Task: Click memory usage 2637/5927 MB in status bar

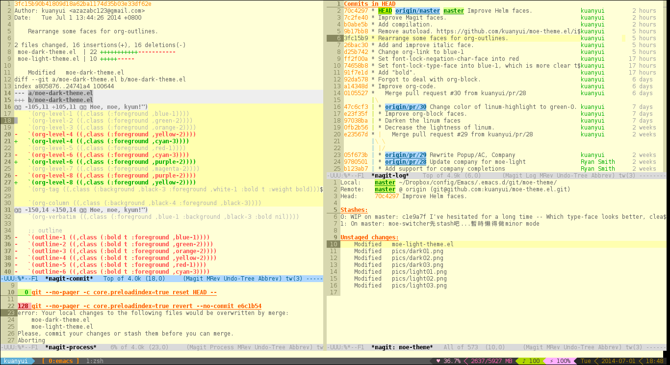Action: pyautogui.click(x=492, y=361)
